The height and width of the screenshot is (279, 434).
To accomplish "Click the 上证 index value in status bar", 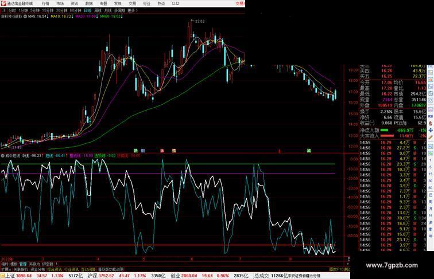I will click(24, 276).
